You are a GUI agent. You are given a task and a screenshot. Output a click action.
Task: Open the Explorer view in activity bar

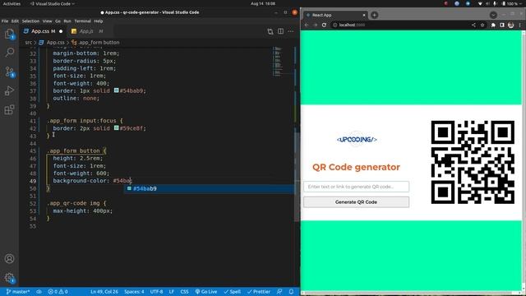[x=9, y=34]
